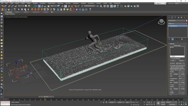Toggle the Angle Snap icon
188x106 pixels.
[x=72, y=6]
